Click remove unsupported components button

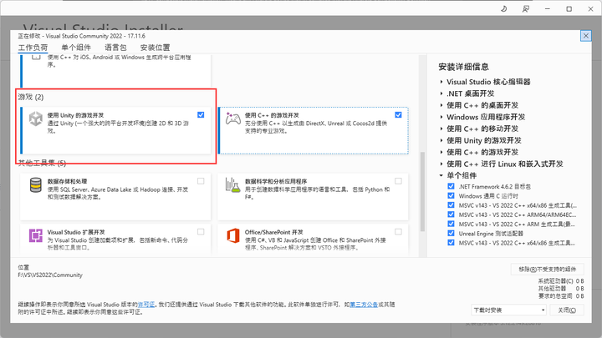547,270
